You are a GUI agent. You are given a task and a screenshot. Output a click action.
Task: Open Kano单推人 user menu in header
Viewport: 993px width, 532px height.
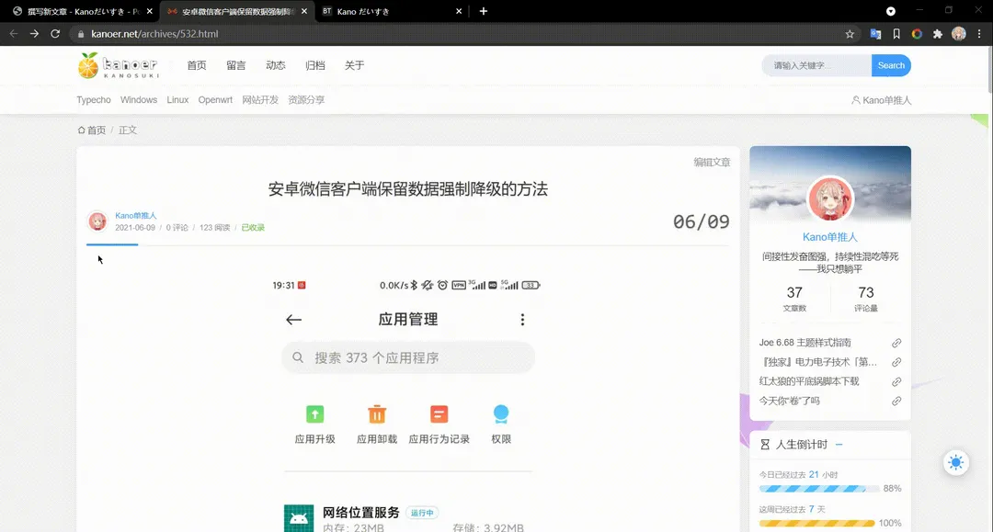881,100
